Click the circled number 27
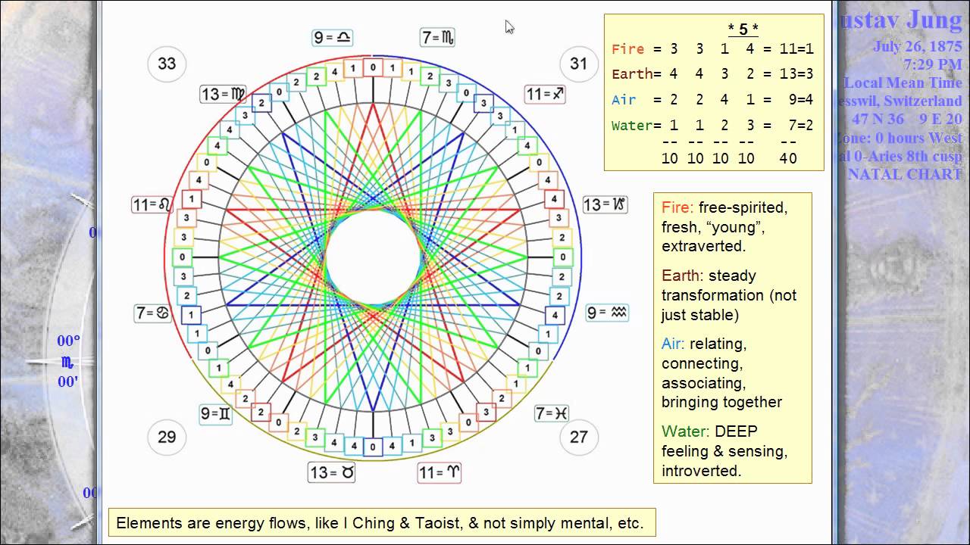Image resolution: width=970 pixels, height=545 pixels. point(578,437)
